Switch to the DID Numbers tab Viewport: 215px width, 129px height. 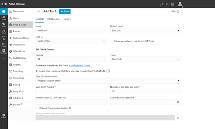click(53, 19)
